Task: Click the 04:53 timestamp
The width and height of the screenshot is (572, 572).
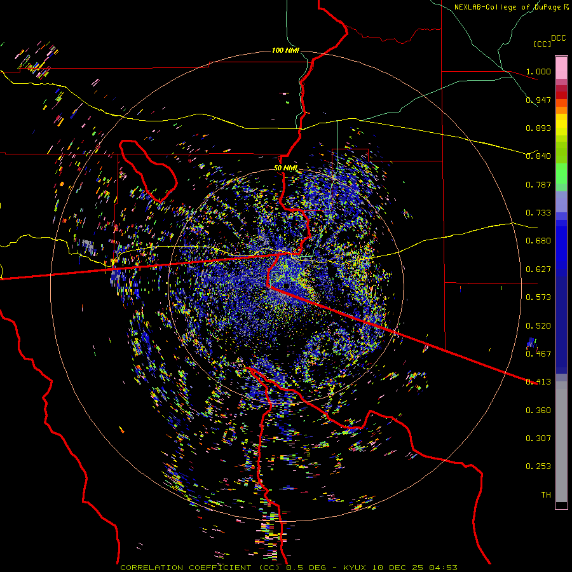Action: coord(443,568)
